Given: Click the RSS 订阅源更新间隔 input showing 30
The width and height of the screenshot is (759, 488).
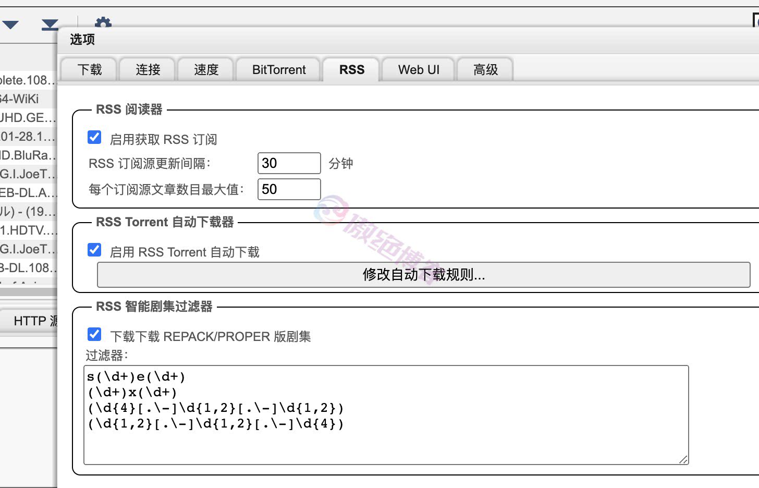Looking at the screenshot, I should pos(289,163).
